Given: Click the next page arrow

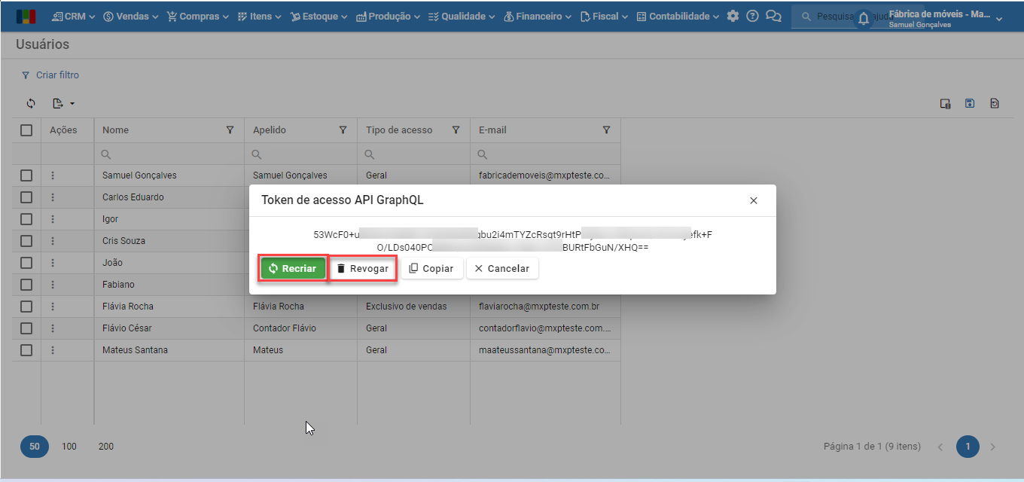Looking at the screenshot, I should tap(993, 447).
